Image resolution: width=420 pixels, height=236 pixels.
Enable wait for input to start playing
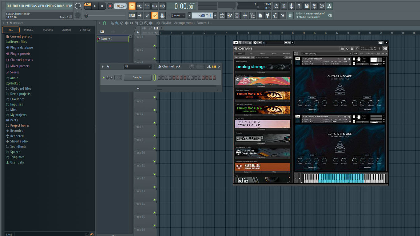click(x=140, y=6)
